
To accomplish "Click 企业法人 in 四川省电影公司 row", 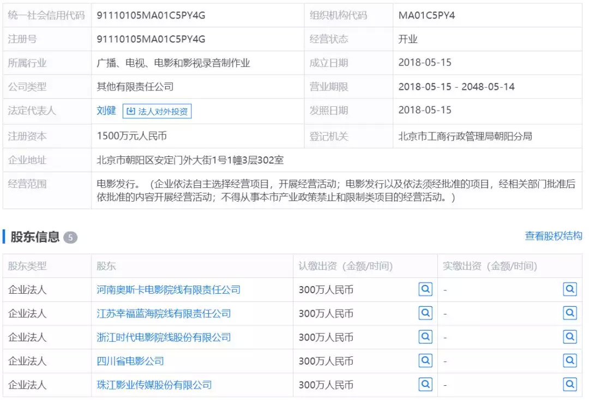I will tap(27, 361).
